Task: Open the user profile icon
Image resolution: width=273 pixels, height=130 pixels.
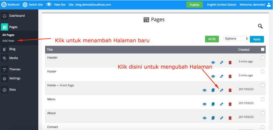Action: tap(269, 5)
